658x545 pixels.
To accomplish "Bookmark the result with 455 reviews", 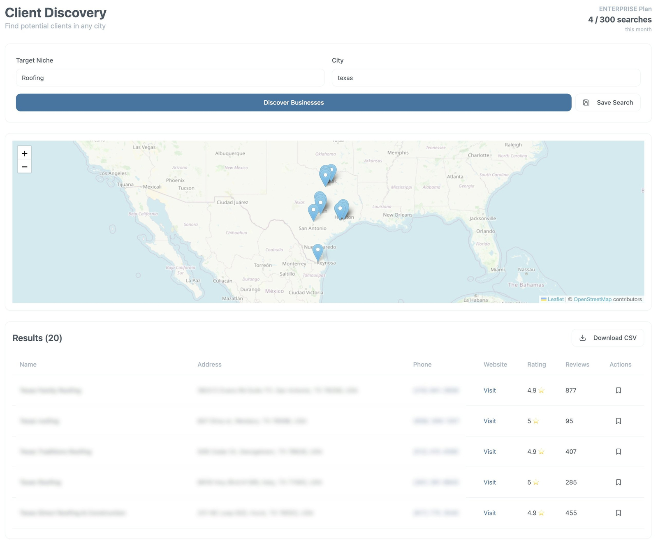I will pyautogui.click(x=618, y=513).
